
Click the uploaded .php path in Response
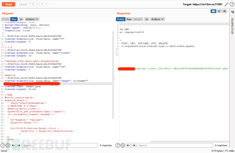click(x=182, y=68)
